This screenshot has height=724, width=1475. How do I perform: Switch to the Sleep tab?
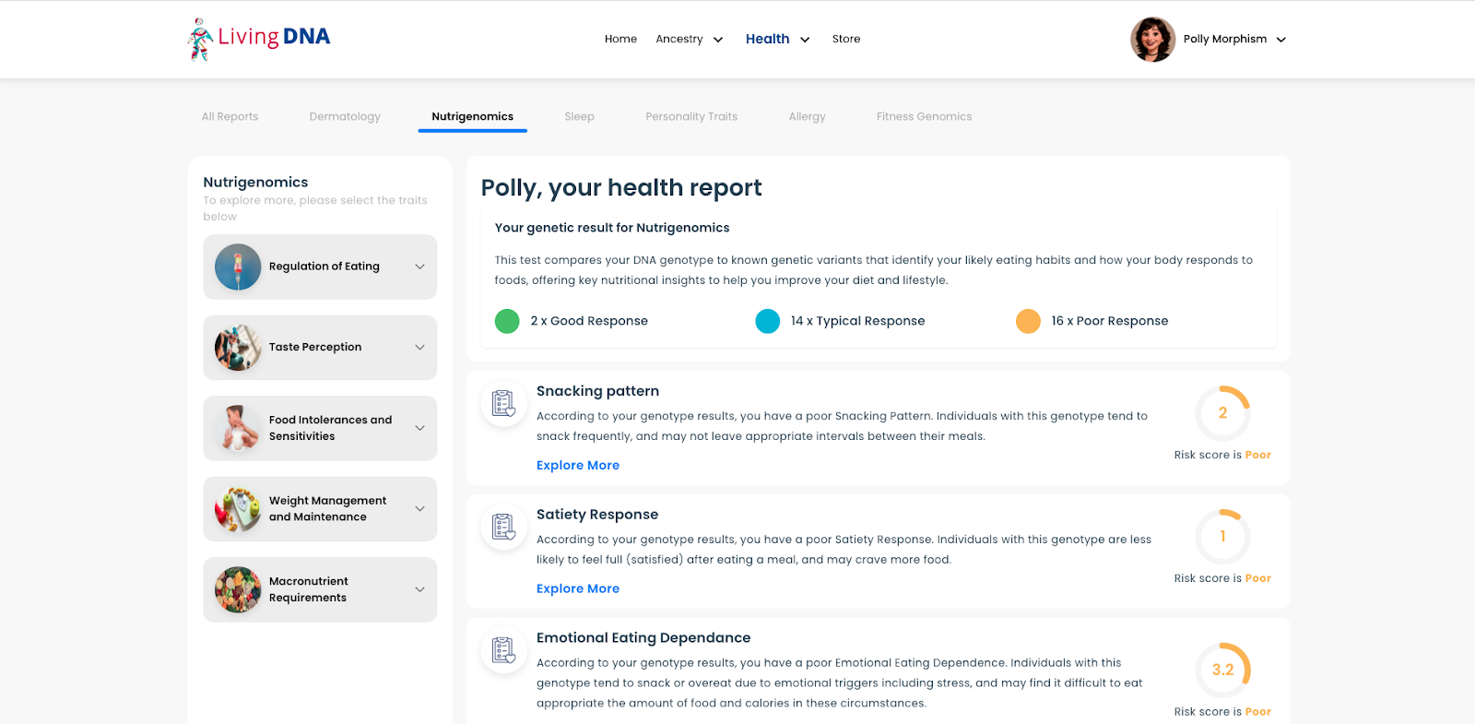pos(579,116)
